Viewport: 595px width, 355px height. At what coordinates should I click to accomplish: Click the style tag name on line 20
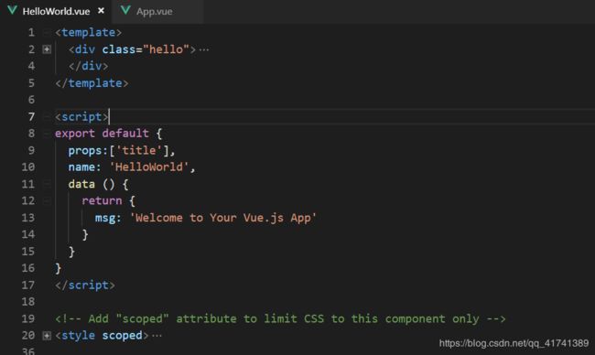[x=78, y=335]
